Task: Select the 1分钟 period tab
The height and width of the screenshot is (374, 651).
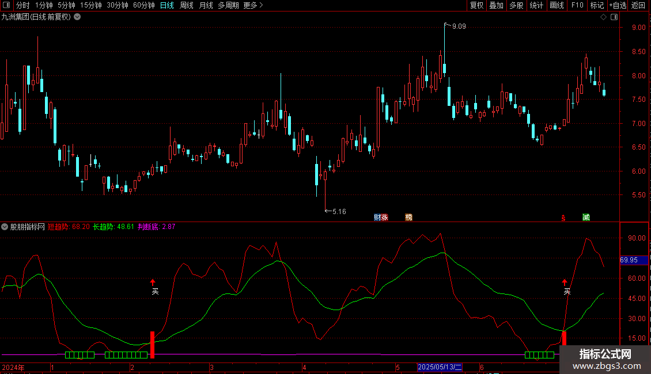Action: tap(44, 5)
